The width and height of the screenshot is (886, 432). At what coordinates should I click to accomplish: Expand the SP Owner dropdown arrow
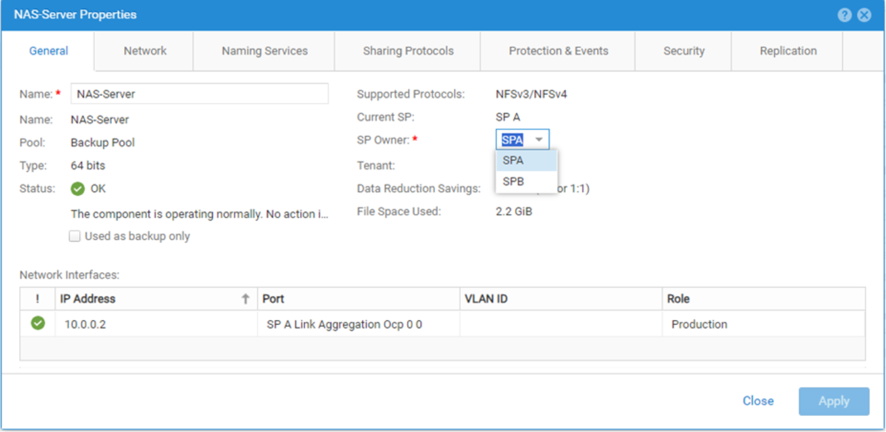(539, 140)
